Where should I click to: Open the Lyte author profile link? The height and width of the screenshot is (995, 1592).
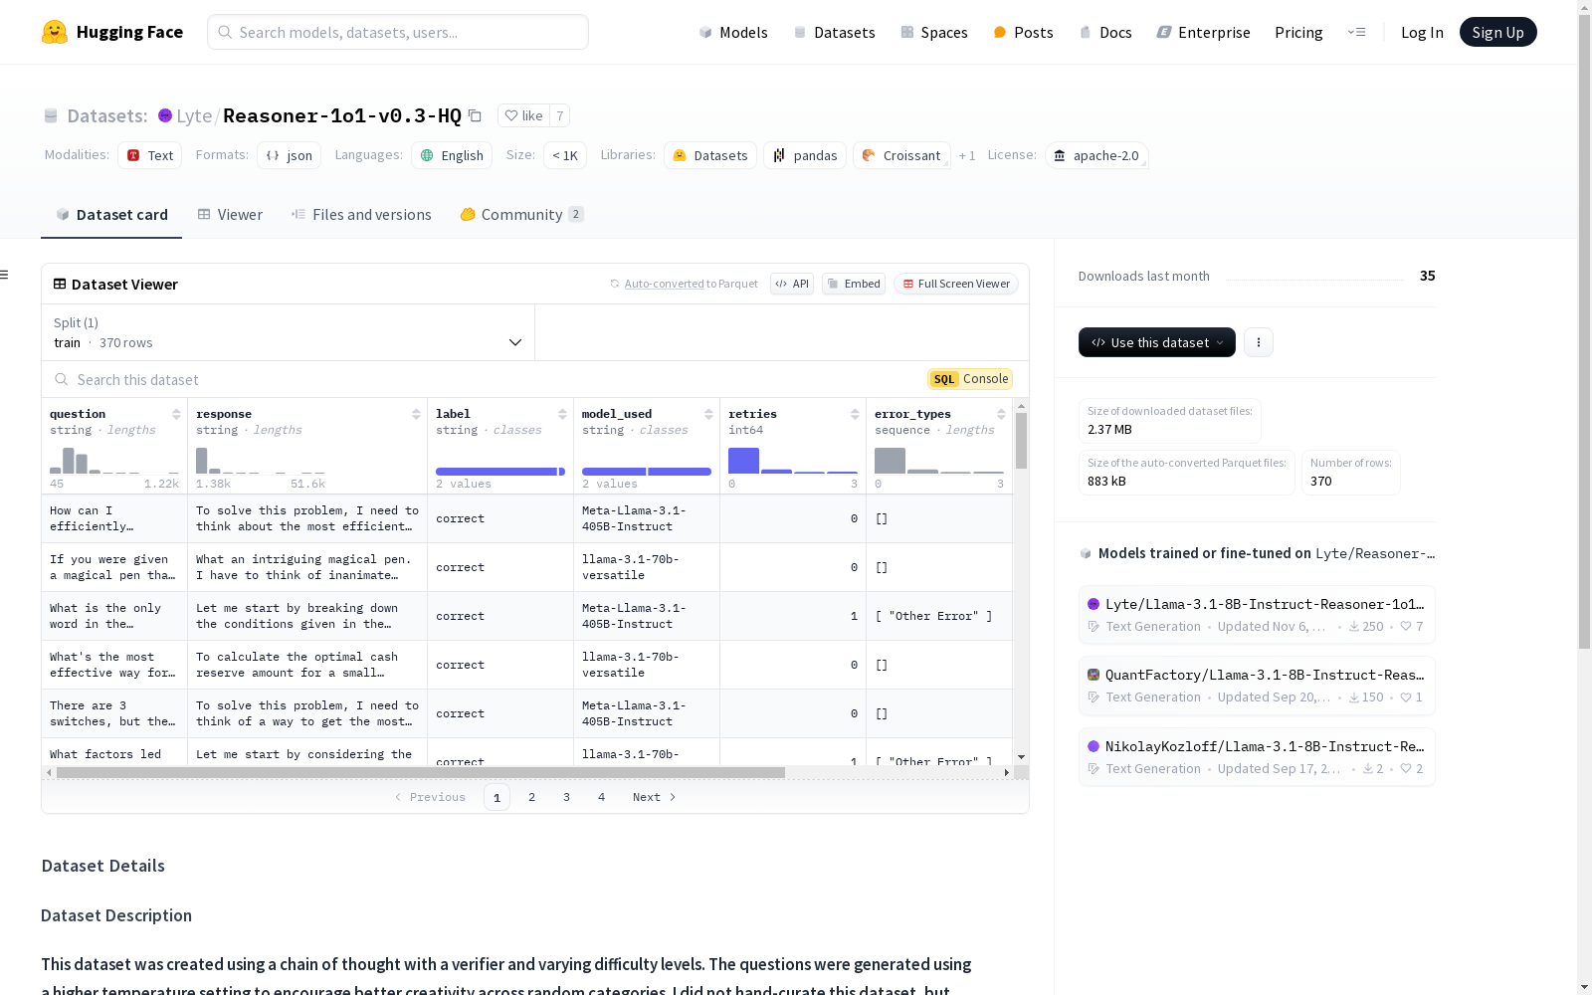pos(194,115)
